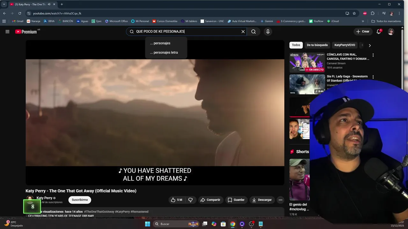
Task: Click the address bar URL
Action: click(57, 13)
